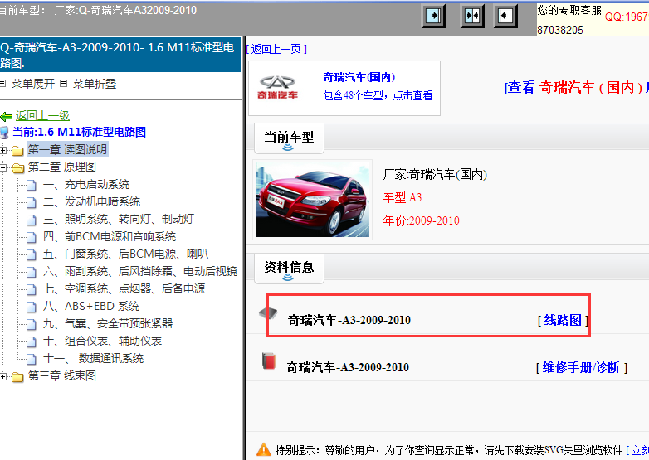Viewport: 649px width, 460px height.
Task: Click the 车型:A3 red text
Action: tap(403, 197)
